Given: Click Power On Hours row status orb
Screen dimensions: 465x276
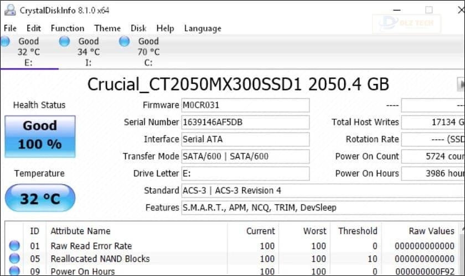Looking at the screenshot, I should pos(14,271).
